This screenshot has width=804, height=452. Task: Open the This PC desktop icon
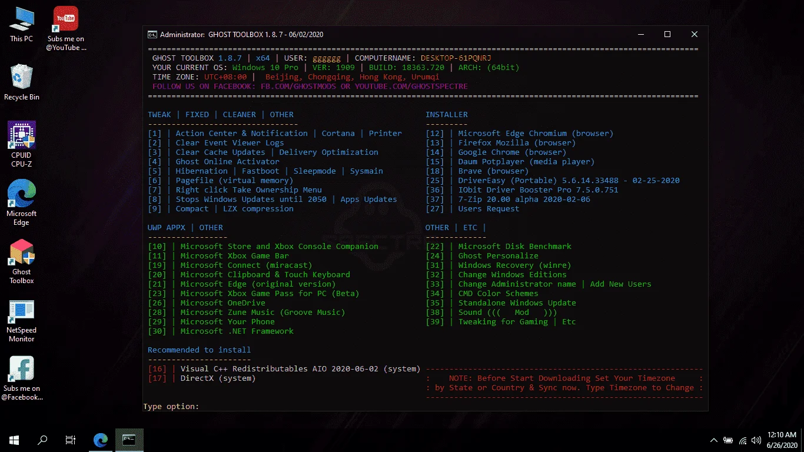coord(22,25)
